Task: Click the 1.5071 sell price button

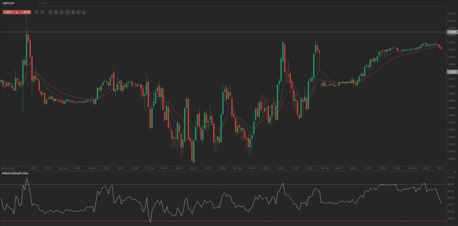Action: point(8,12)
